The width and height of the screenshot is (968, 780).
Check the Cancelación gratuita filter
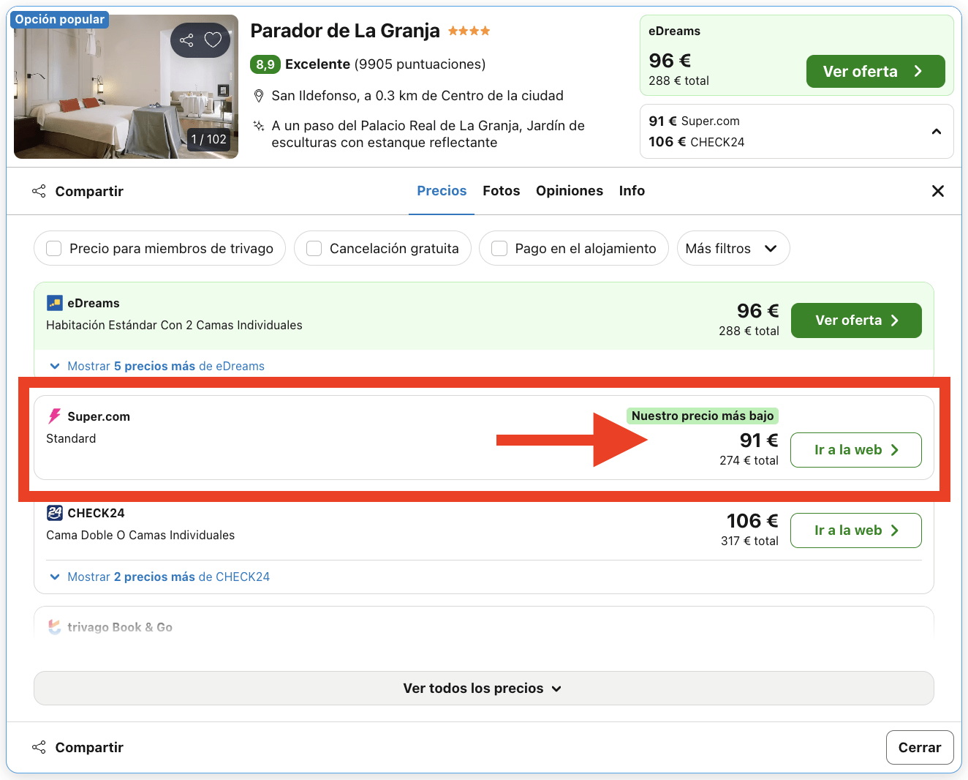coord(314,248)
